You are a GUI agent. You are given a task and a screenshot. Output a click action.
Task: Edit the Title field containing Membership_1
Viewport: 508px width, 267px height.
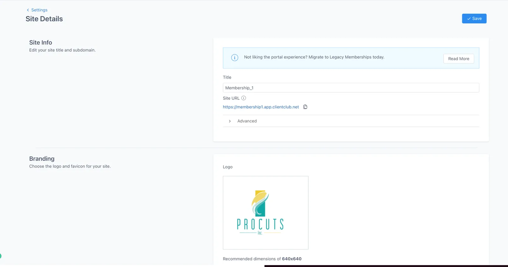pos(351,88)
